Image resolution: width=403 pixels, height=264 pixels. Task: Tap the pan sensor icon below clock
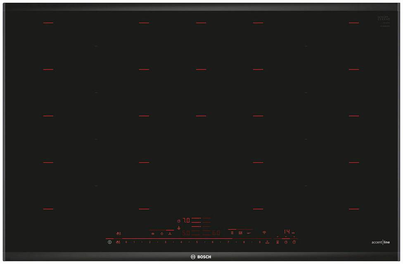(x=179, y=227)
